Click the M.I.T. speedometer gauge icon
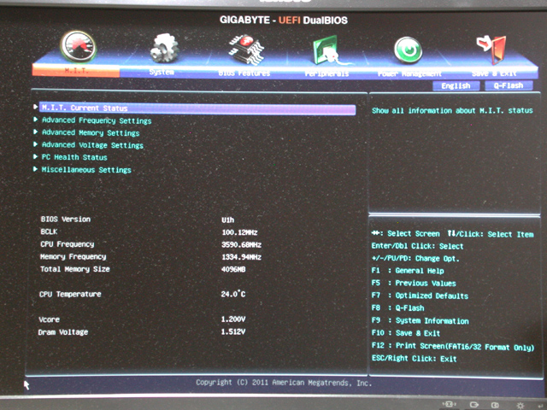Viewport: 547px width, 410px height. (77, 46)
